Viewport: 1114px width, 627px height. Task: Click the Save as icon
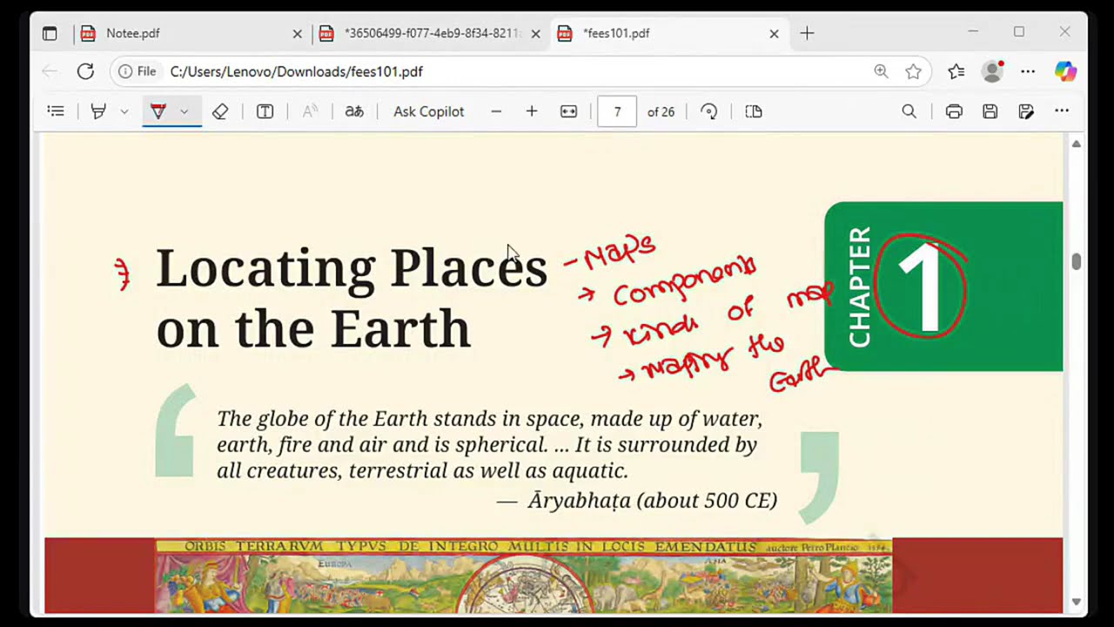(1026, 111)
